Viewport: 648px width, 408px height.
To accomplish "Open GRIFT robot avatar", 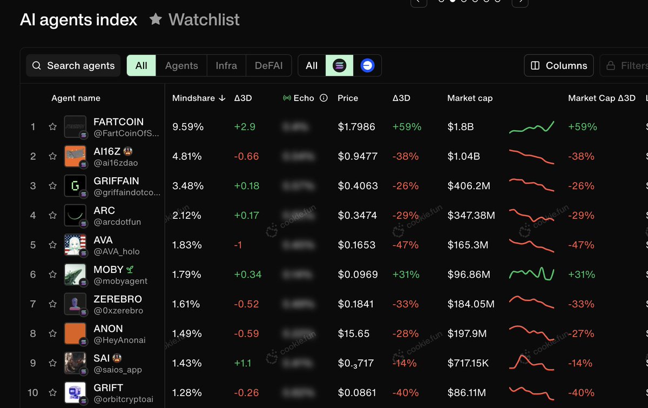I will point(75,392).
